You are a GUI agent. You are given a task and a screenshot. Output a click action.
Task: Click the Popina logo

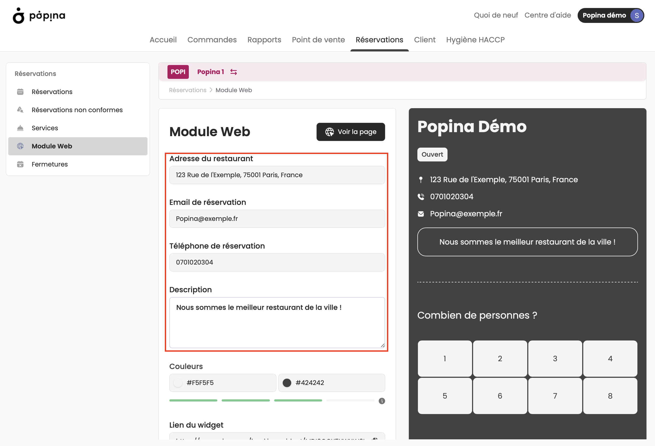tap(39, 15)
